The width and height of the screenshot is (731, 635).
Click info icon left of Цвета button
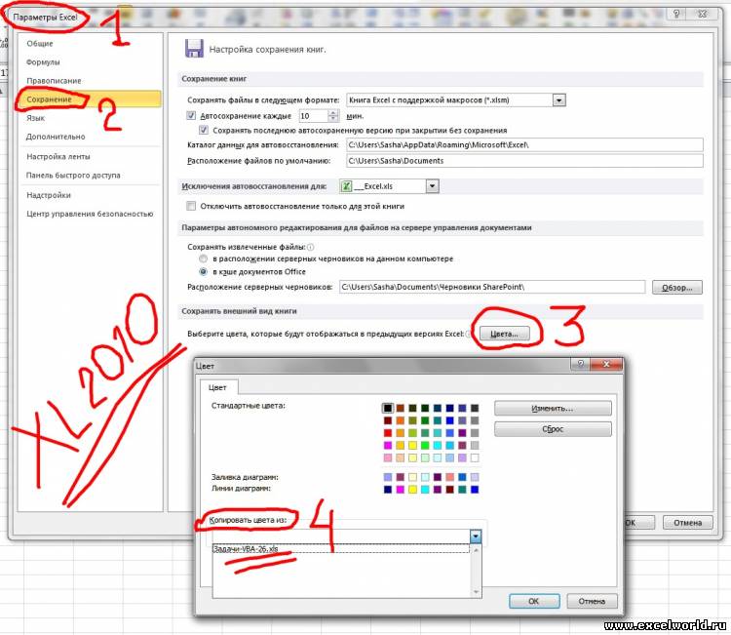[470, 334]
